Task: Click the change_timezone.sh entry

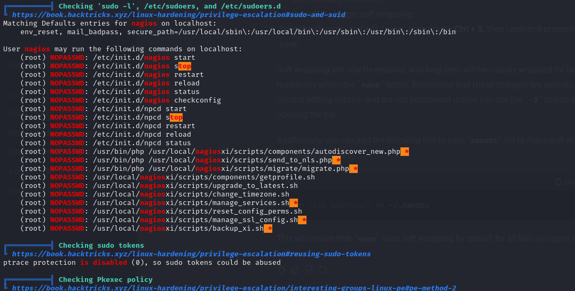Action: (155, 194)
